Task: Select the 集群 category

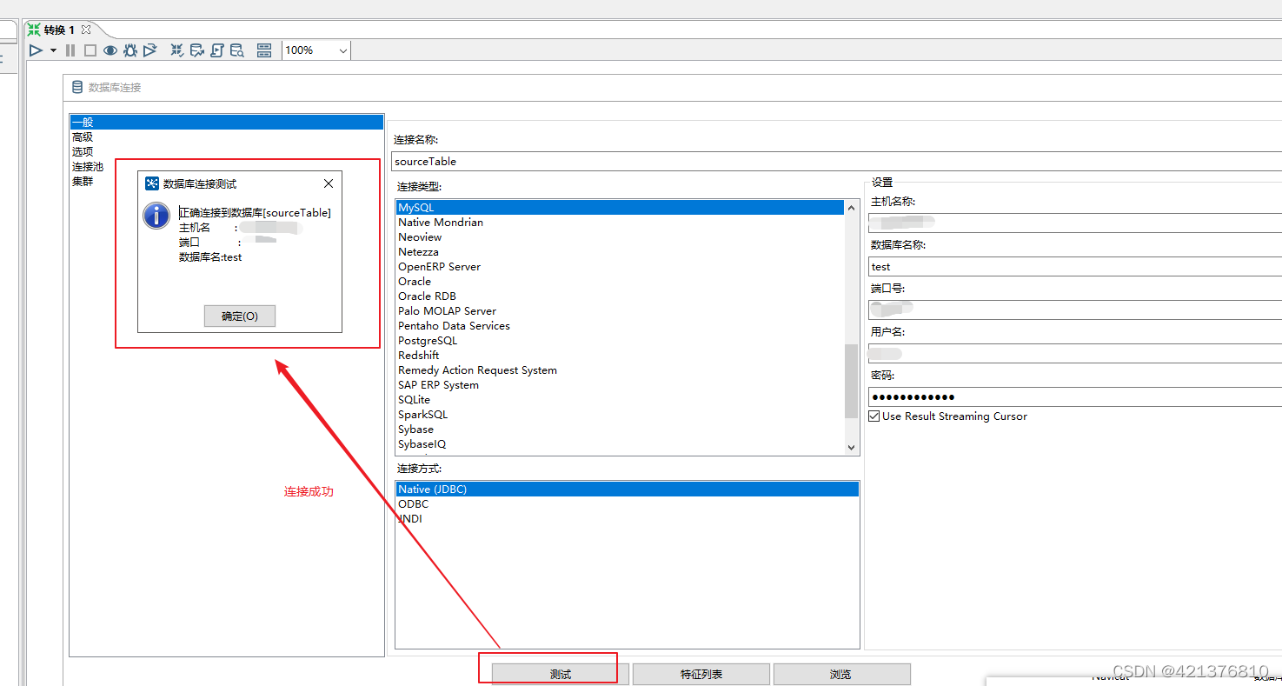Action: (83, 181)
